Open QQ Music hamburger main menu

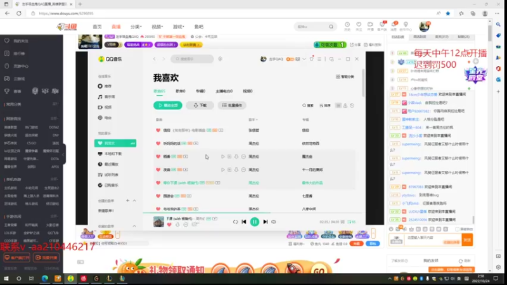pyautogui.click(x=319, y=59)
